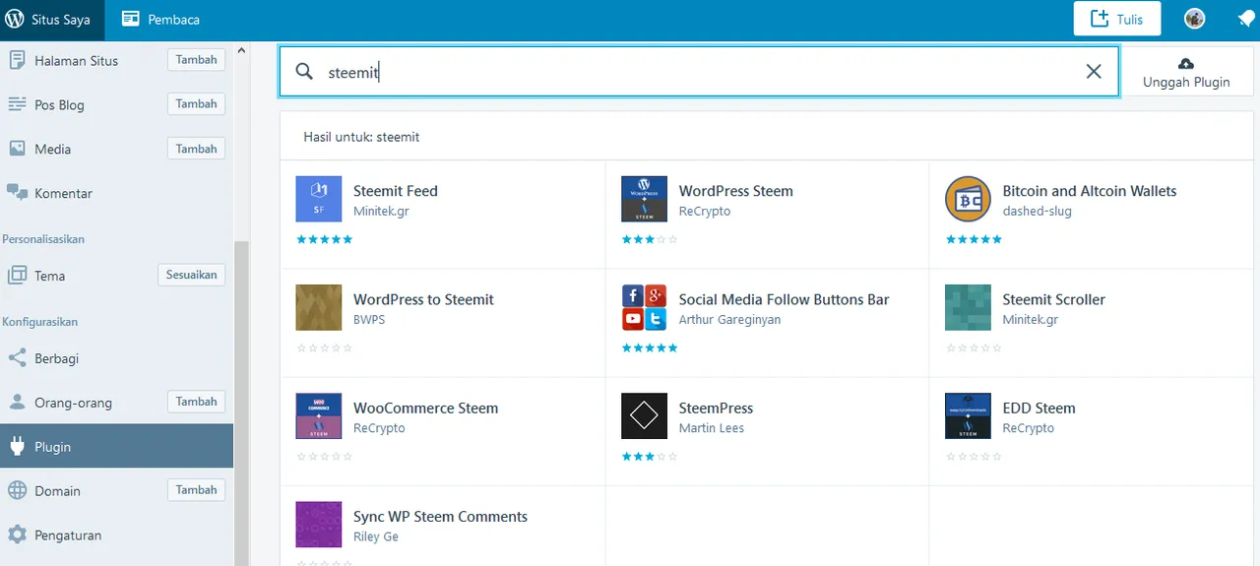Open the Media sidebar item
The width and height of the screenshot is (1260, 566).
52,149
